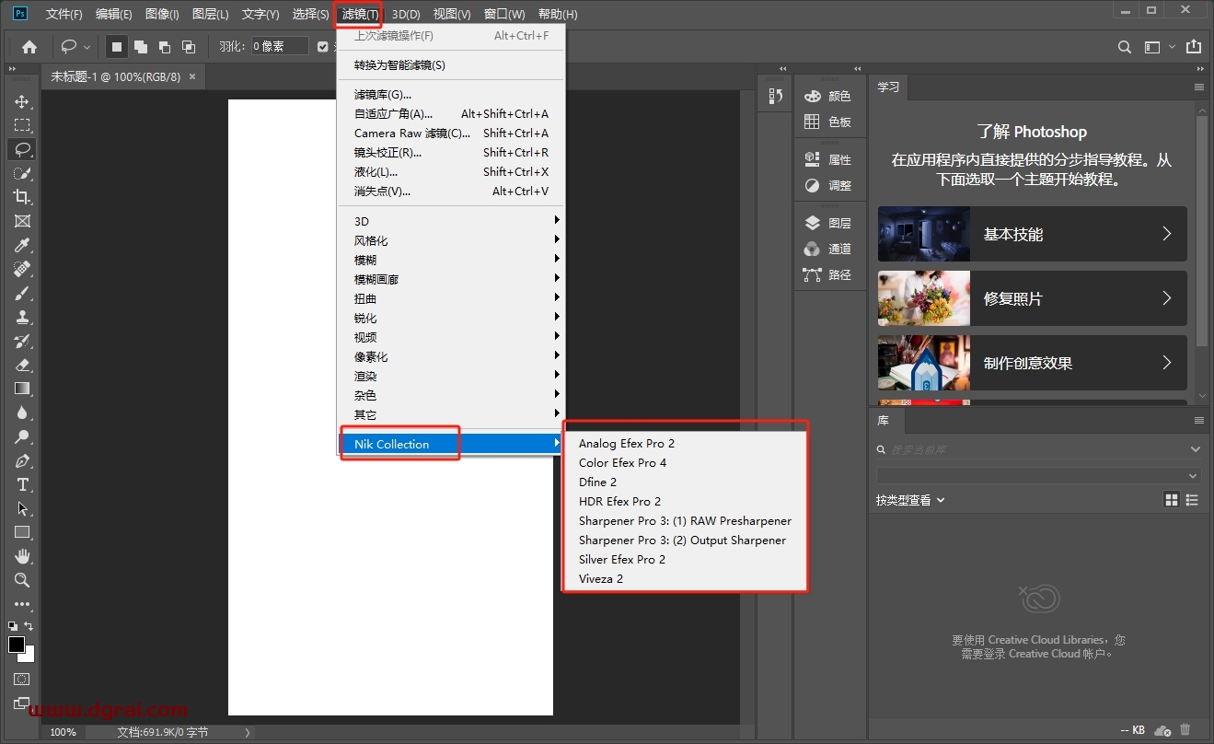Click the foreground color swatch
1214x744 pixels.
point(16,645)
